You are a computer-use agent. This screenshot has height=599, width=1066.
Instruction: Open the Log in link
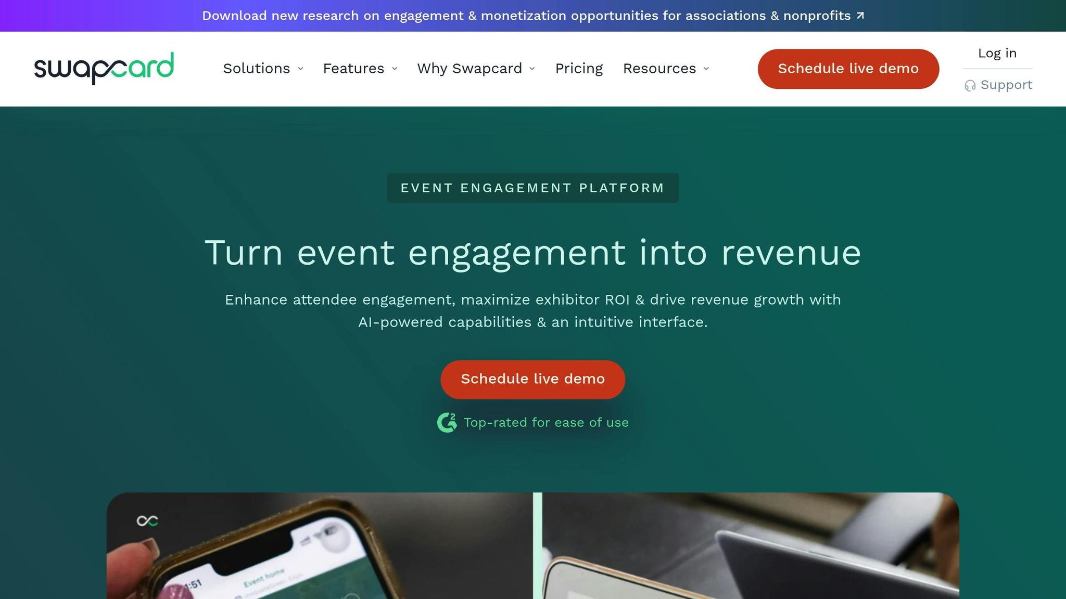997,53
